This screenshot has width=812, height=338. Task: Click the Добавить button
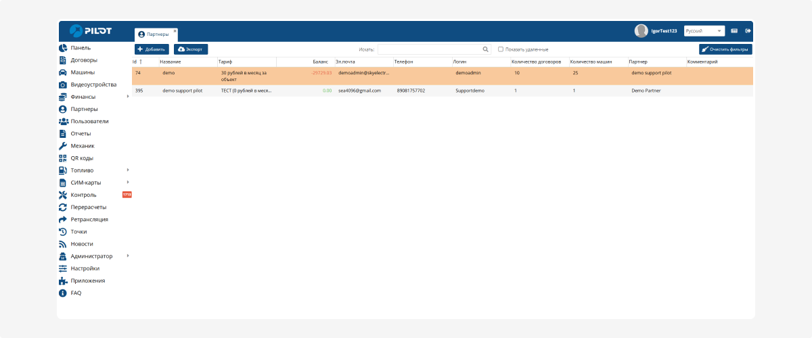click(x=152, y=49)
